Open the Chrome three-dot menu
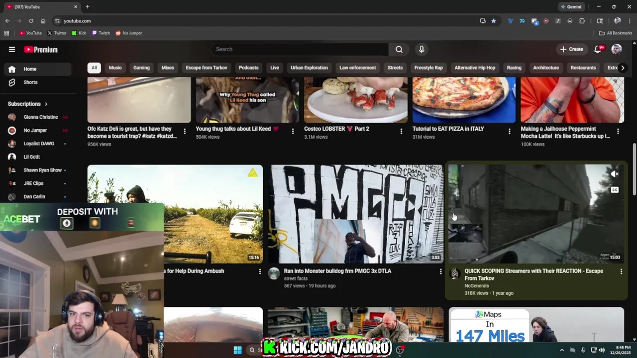This screenshot has width=637, height=358. [630, 21]
